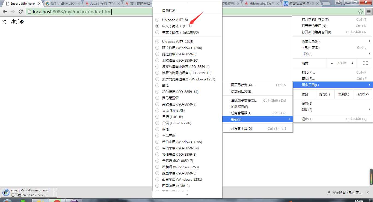Select 凯尔特语 (ISO-8859-14) encoding

tap(187, 92)
